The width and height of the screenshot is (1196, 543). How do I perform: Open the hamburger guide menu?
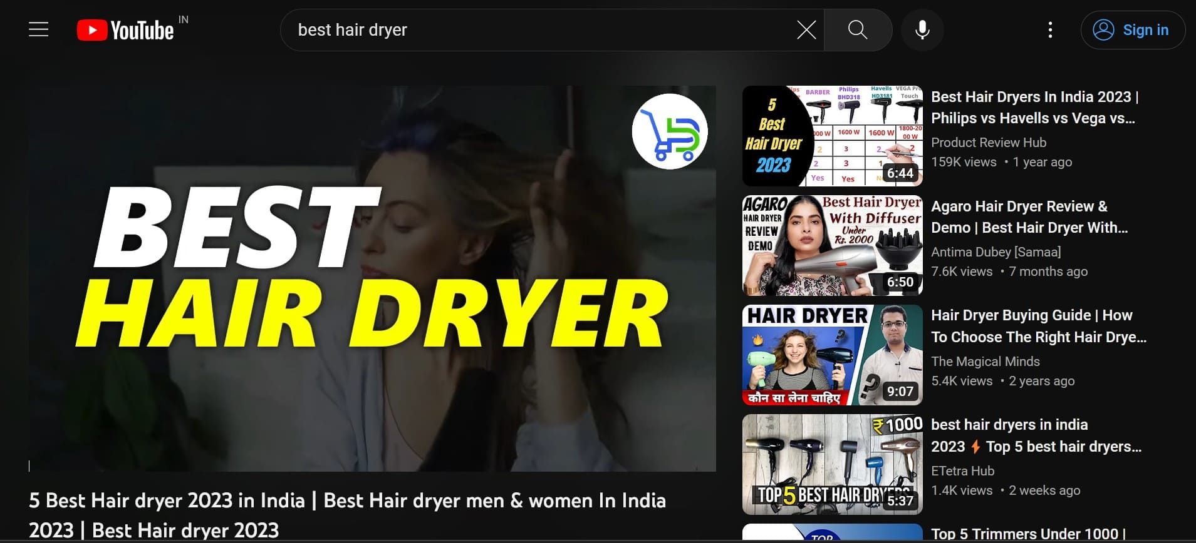click(39, 29)
